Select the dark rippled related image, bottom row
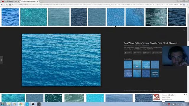The height and width of the screenshot is (106, 189). tap(128, 73)
